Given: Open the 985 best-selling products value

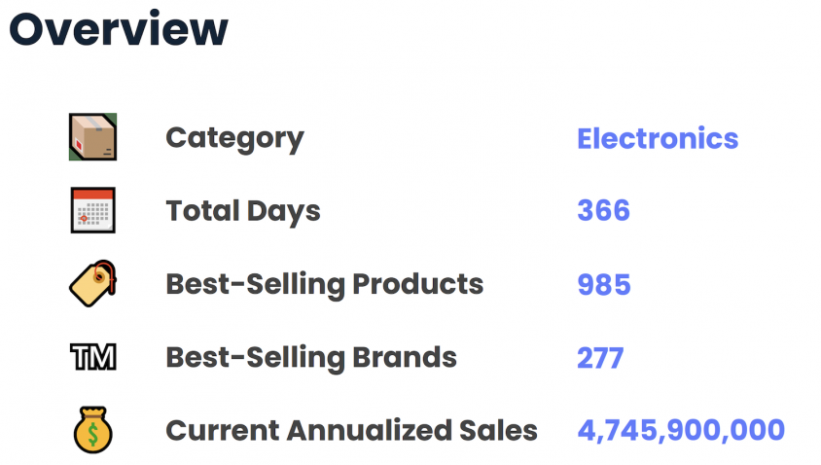Looking at the screenshot, I should click(604, 284).
